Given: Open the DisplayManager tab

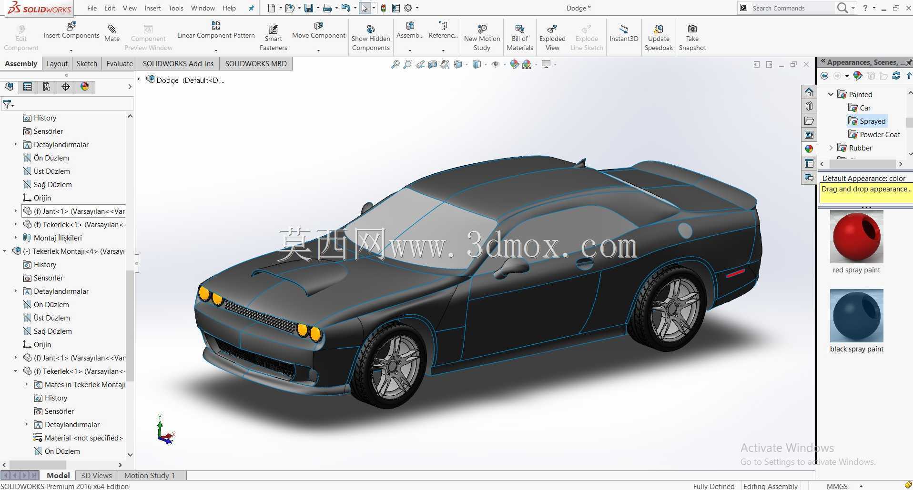Looking at the screenshot, I should (x=85, y=87).
